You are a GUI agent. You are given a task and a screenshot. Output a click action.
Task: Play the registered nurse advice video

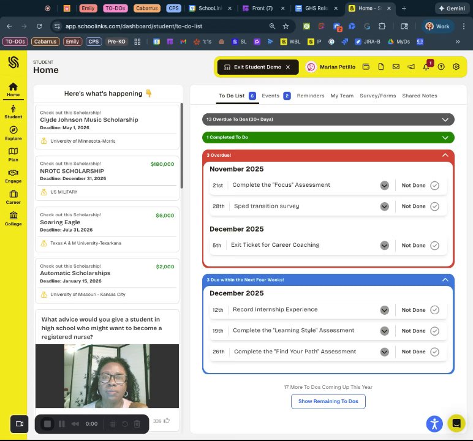point(107,376)
